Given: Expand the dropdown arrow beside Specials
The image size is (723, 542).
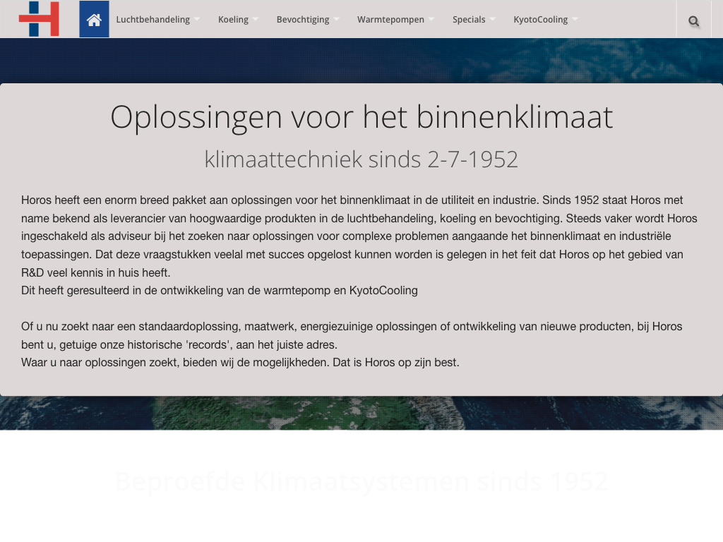Looking at the screenshot, I should click(x=493, y=20).
